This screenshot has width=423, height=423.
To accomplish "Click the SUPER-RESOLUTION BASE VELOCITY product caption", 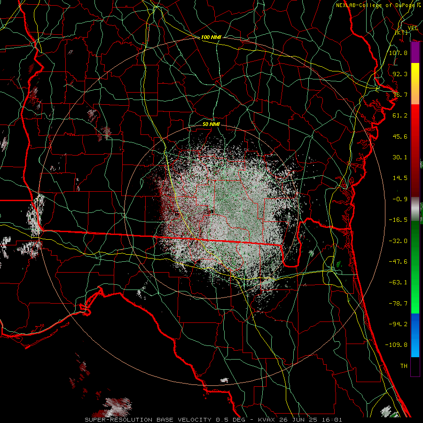I will pos(148,420).
